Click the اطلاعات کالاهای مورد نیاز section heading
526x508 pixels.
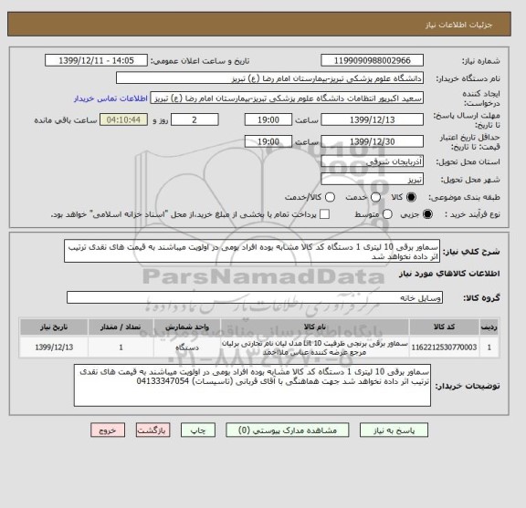[449, 274]
